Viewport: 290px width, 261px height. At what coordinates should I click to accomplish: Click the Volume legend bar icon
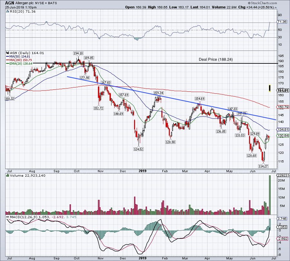click(x=8, y=175)
